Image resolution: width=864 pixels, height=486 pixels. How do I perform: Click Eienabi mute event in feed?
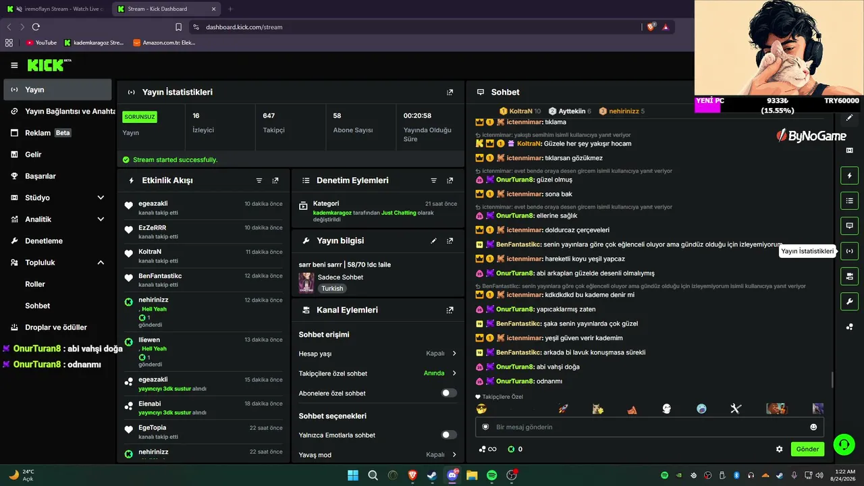click(x=204, y=408)
